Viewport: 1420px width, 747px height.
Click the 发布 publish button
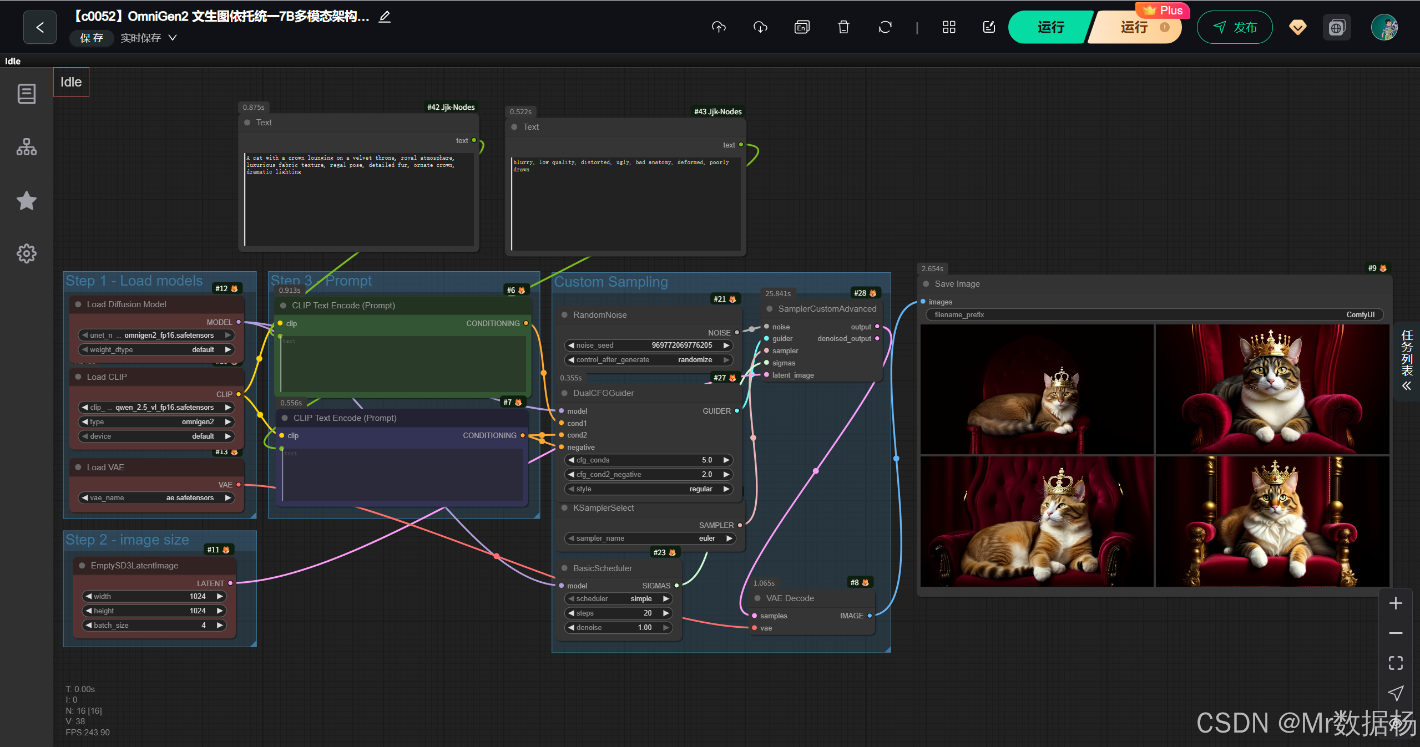1234,27
